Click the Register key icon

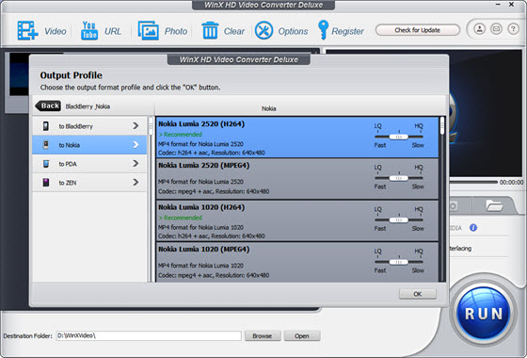coord(323,30)
